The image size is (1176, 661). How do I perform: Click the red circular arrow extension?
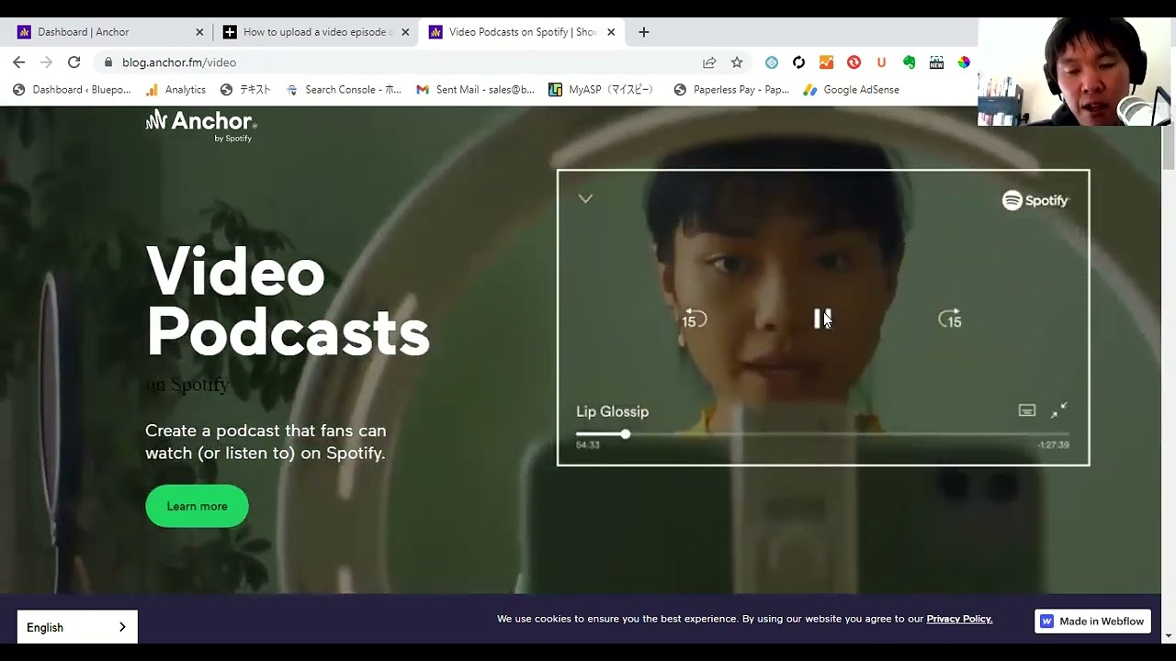coord(854,62)
